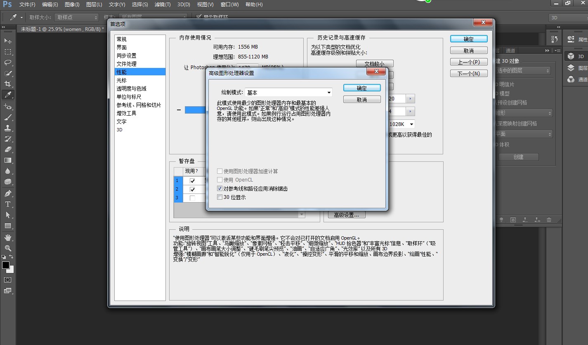Open the 窗口(W) menu
The height and width of the screenshot is (345, 588).
click(x=229, y=5)
